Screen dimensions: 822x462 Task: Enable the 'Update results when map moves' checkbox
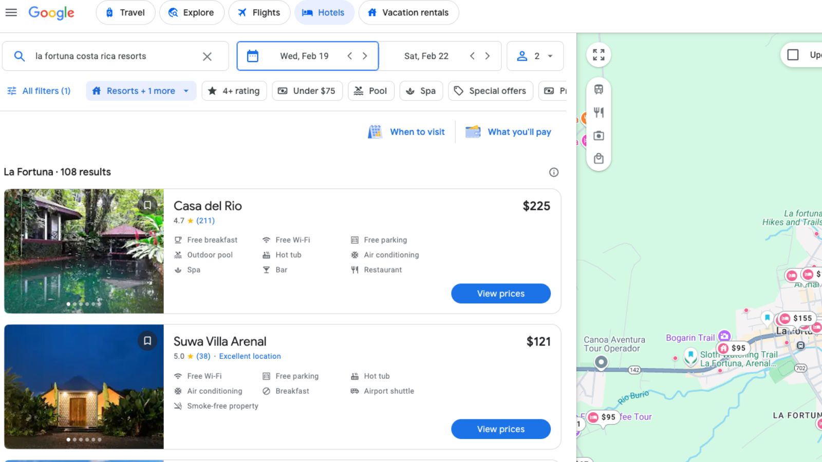pos(792,54)
